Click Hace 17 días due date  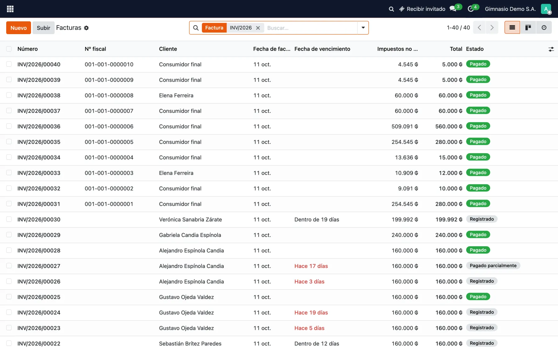(311, 266)
